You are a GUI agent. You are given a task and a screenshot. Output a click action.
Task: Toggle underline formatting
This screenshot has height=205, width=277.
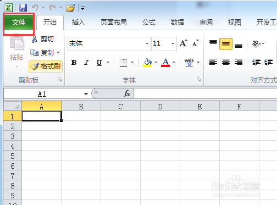click(x=99, y=63)
